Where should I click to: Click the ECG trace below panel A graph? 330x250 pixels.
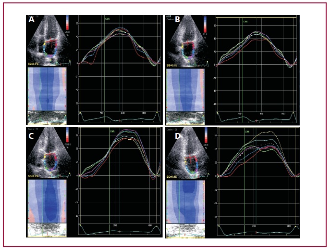119,117
